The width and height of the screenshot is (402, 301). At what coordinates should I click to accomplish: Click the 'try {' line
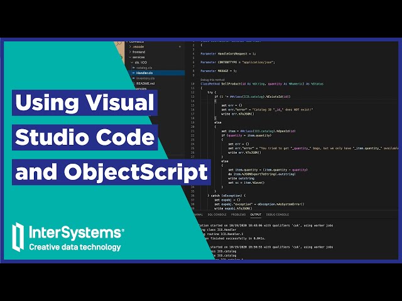point(212,92)
